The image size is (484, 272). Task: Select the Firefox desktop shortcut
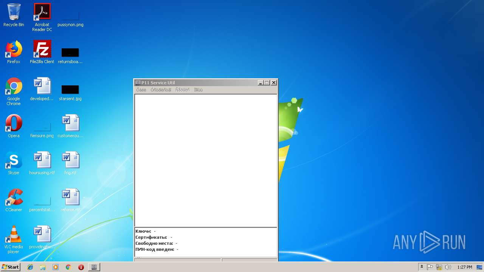pos(14,53)
